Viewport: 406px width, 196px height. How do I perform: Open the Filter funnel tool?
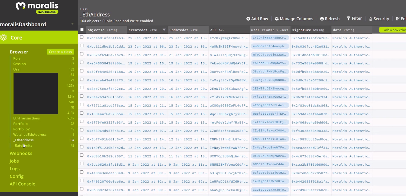(348, 19)
